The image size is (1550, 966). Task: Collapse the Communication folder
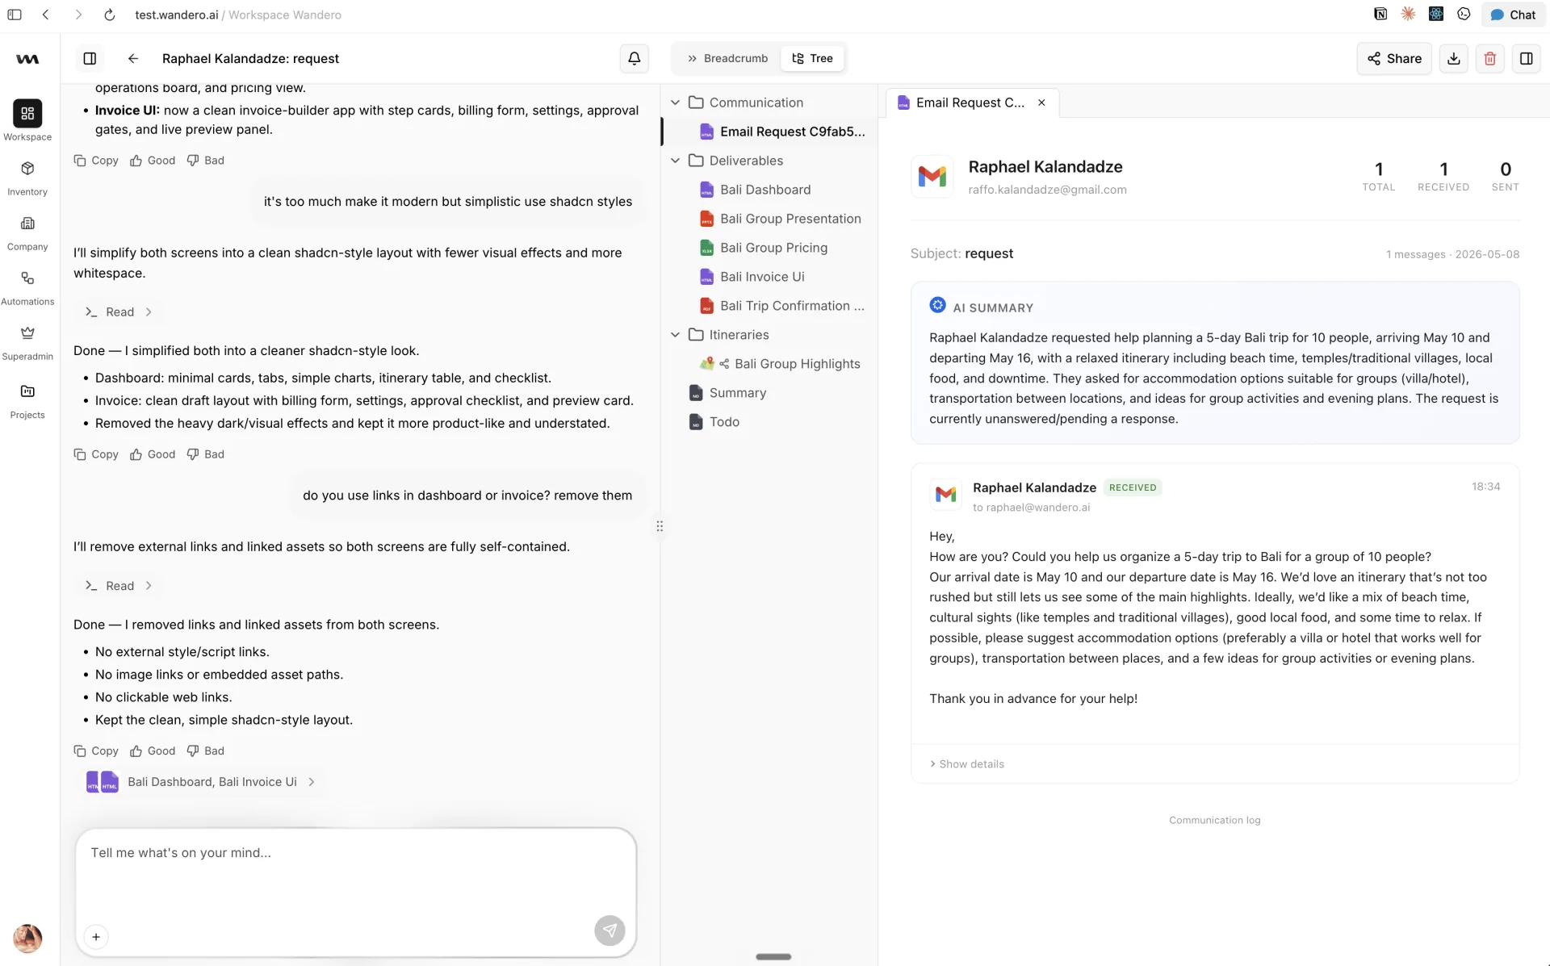click(x=676, y=102)
